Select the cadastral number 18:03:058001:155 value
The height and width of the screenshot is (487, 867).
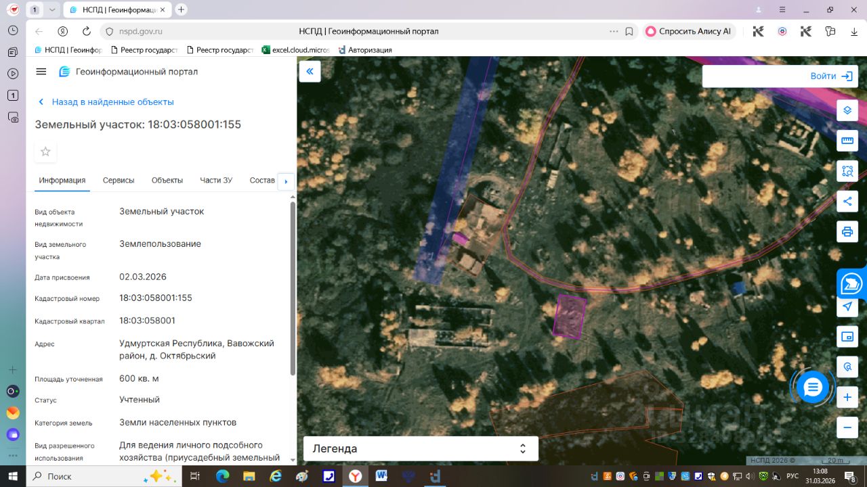point(156,298)
